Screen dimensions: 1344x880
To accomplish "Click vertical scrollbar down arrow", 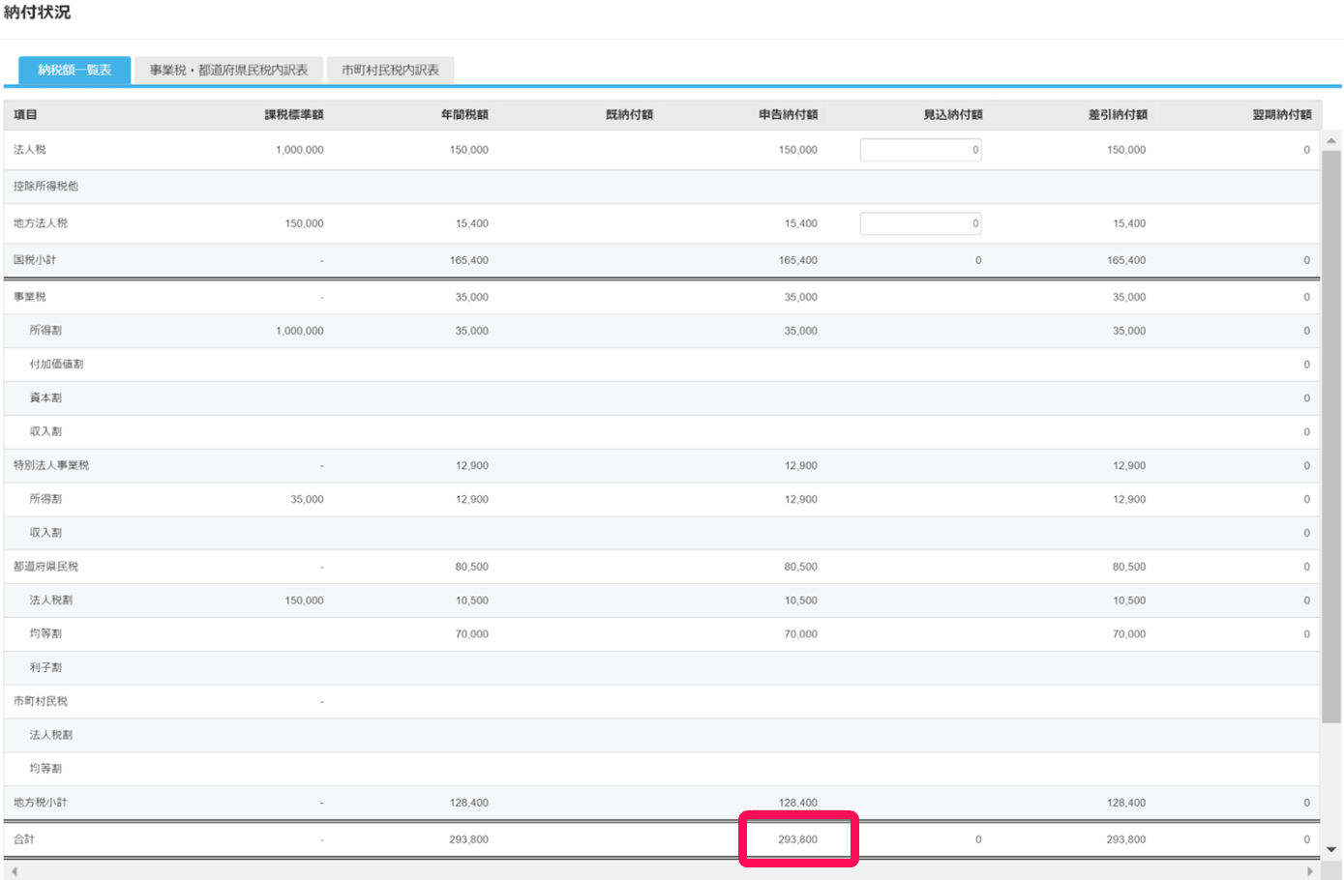I will (x=1331, y=849).
